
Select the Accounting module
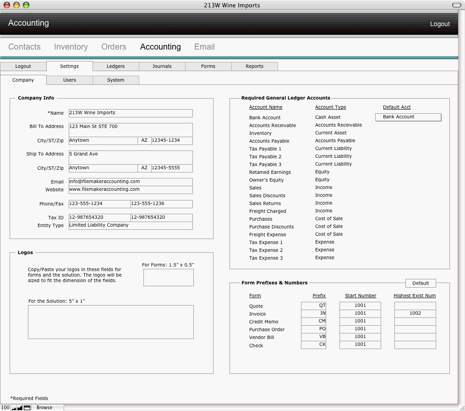(x=160, y=47)
